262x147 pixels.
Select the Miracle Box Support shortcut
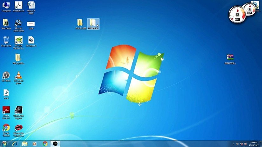click(x=18, y=112)
